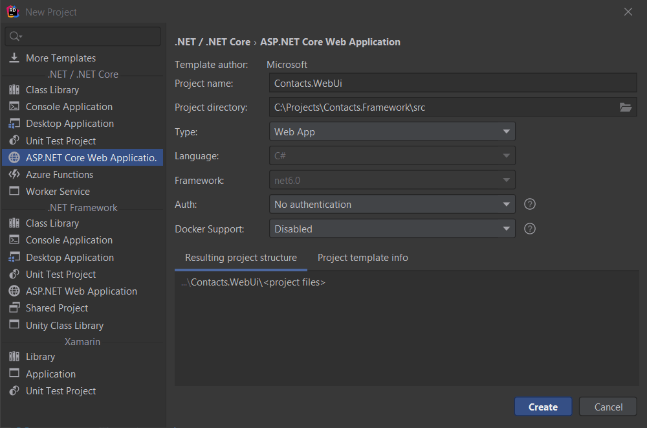
Task: Select the .NET Core Console Application icon
Action: [14, 107]
